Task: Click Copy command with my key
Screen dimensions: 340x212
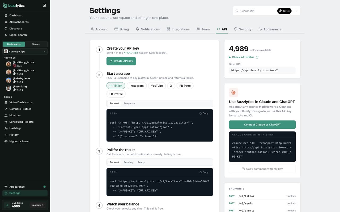Action: click(262, 169)
